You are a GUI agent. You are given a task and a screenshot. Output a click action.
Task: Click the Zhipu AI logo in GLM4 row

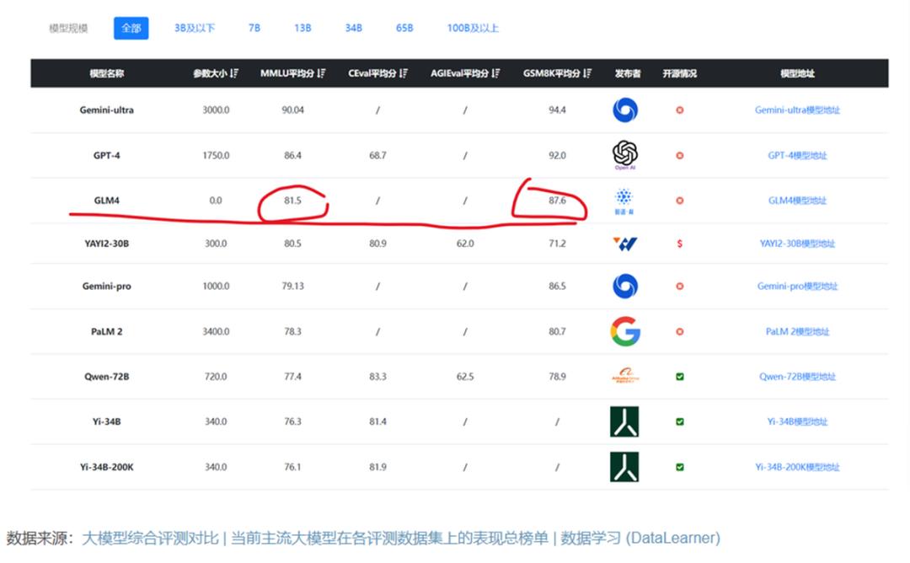pyautogui.click(x=624, y=201)
